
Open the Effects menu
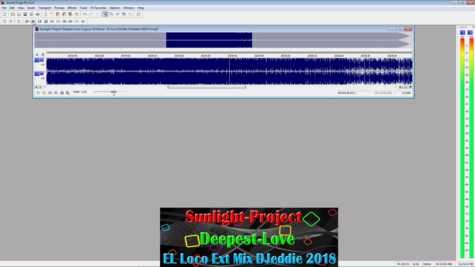(72, 8)
